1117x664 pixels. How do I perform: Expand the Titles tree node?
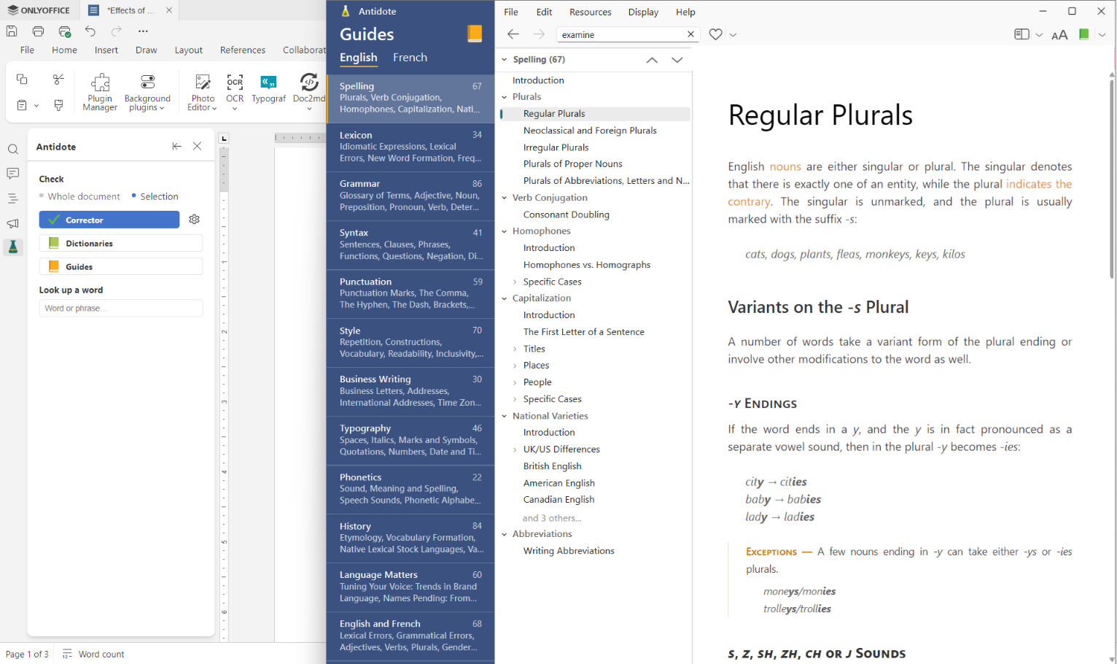(x=515, y=349)
